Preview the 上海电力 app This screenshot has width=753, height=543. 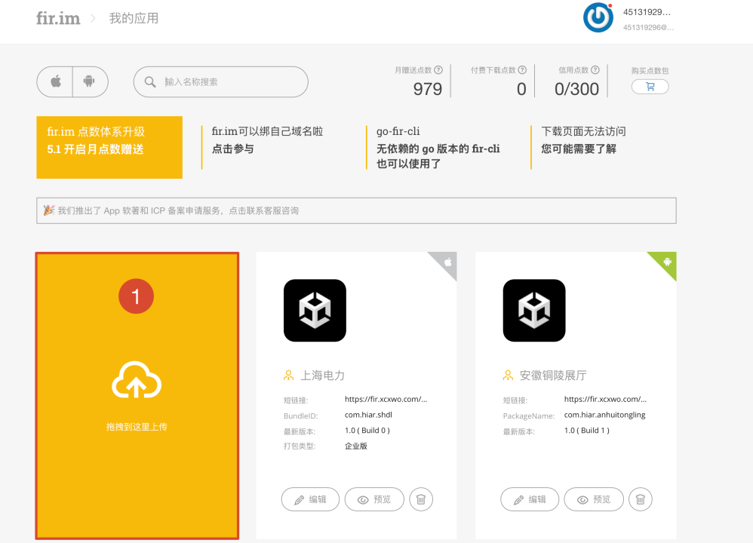point(374,499)
